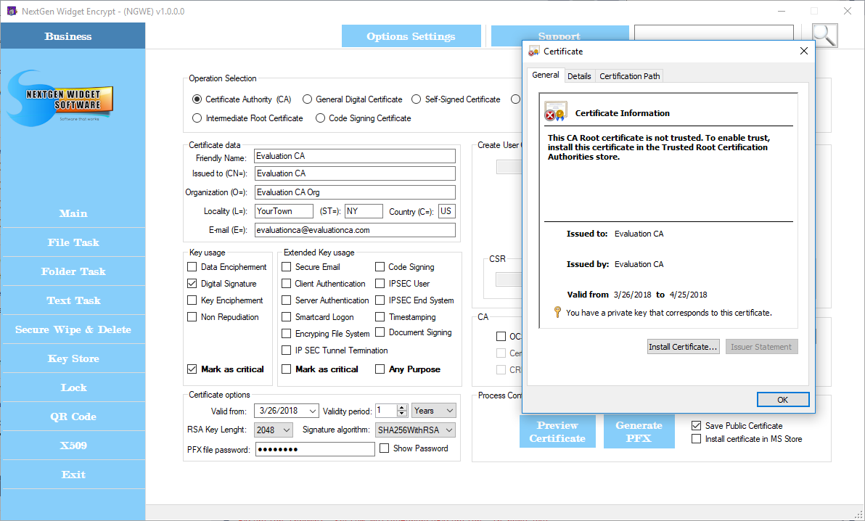The height and width of the screenshot is (521, 865).
Task: Click the magnifying glass search icon
Action: pyautogui.click(x=825, y=36)
